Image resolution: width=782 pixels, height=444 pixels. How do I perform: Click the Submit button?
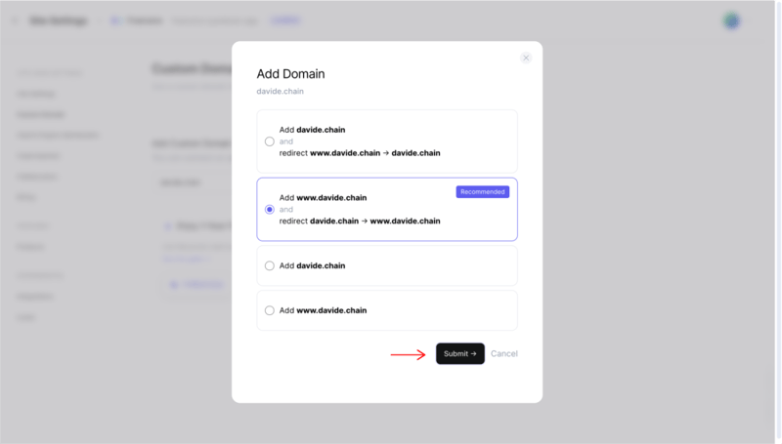[x=459, y=353]
